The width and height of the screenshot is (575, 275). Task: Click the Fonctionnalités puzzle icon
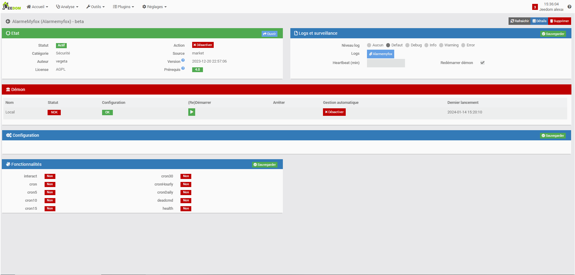8,164
